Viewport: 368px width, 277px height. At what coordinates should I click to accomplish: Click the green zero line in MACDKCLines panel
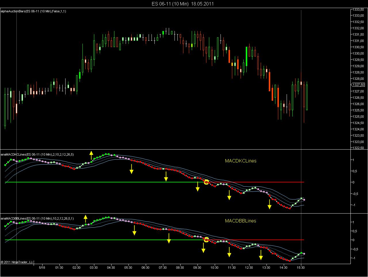[105, 182]
